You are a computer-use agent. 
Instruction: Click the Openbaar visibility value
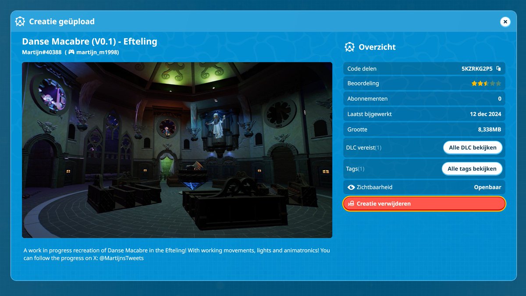[x=487, y=187]
